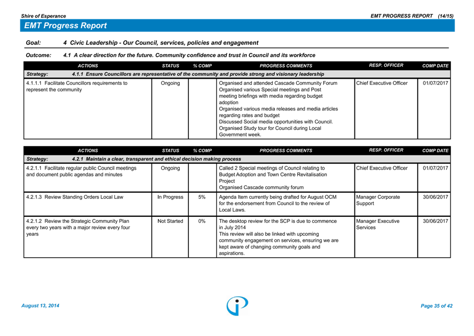Screen dimensions: 474x336
Task: Click ACTIONS column header in second table
Action: coord(88,150)
